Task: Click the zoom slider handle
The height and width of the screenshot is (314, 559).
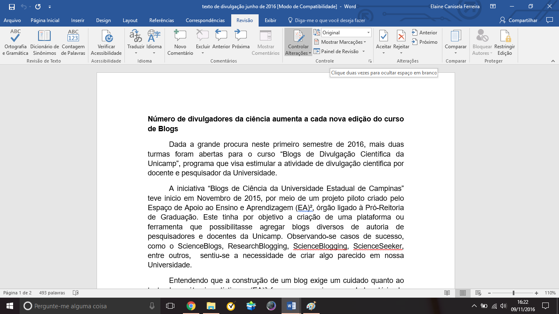Action: tap(513, 293)
